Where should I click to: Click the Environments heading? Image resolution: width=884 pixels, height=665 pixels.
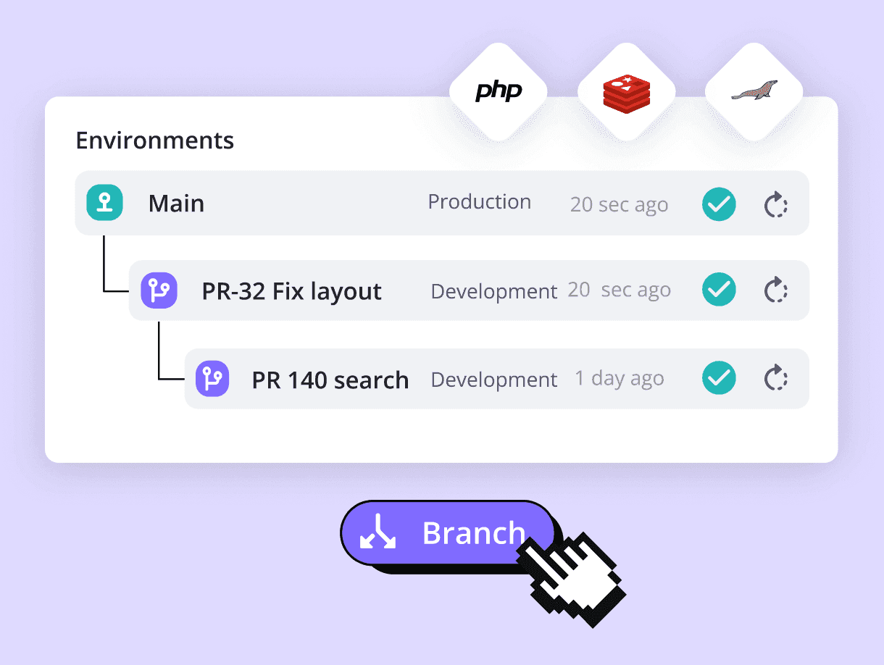tap(154, 140)
